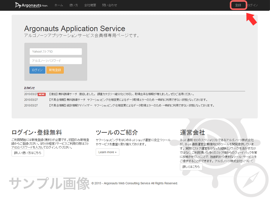The height and width of the screenshot is (203, 270).
Task: Click the ログイン・登録無料 heading
Action: point(37,133)
